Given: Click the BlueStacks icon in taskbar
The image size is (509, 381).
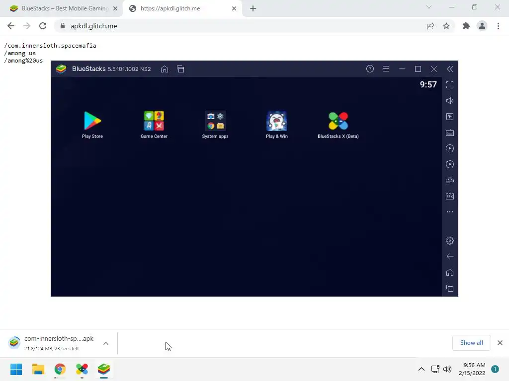Looking at the screenshot, I should pyautogui.click(x=104, y=369).
